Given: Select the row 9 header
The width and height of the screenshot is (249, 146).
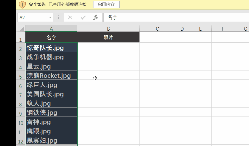Looking at the screenshot, I should tap(21, 112).
